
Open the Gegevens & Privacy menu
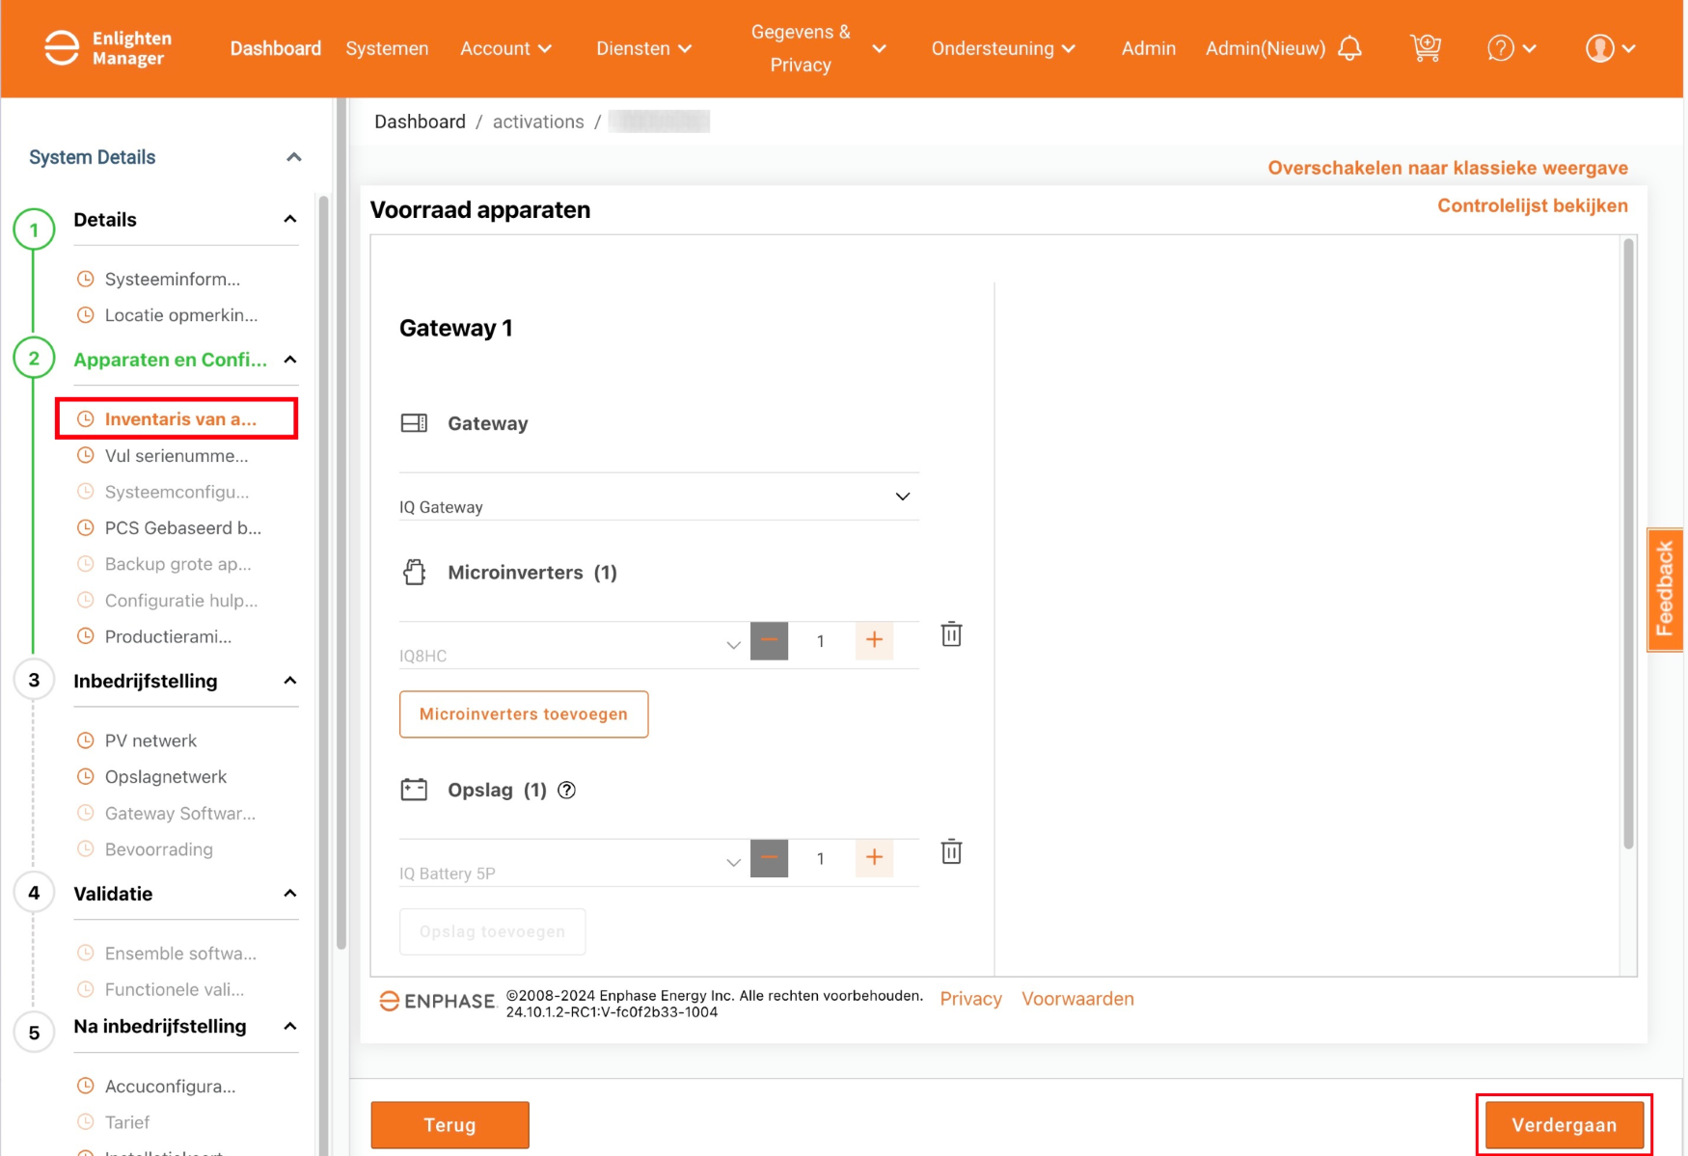pyautogui.click(x=818, y=48)
